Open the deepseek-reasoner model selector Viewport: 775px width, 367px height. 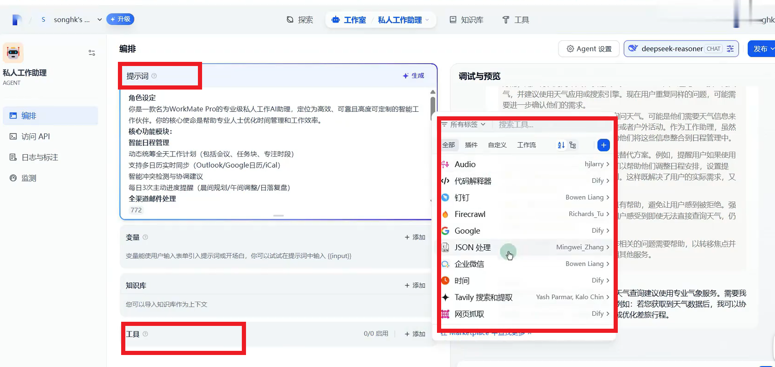[681, 48]
